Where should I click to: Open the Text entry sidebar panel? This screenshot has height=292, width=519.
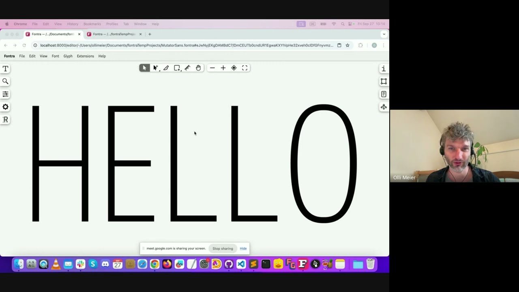(x=5, y=69)
